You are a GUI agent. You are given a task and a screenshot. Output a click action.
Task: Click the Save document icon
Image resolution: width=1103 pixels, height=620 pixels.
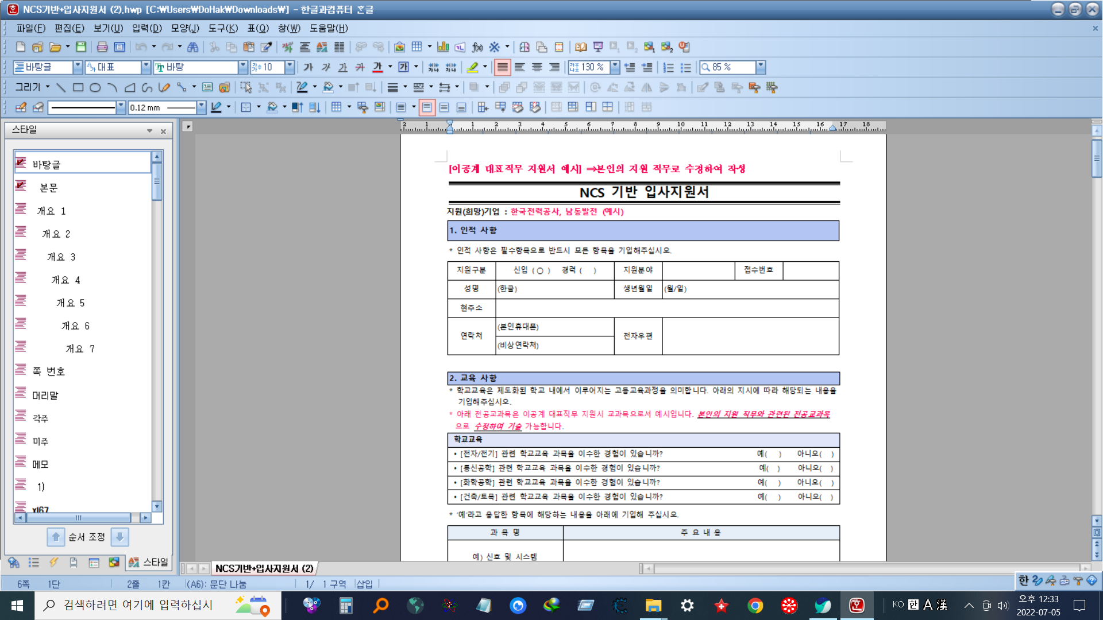(81, 47)
